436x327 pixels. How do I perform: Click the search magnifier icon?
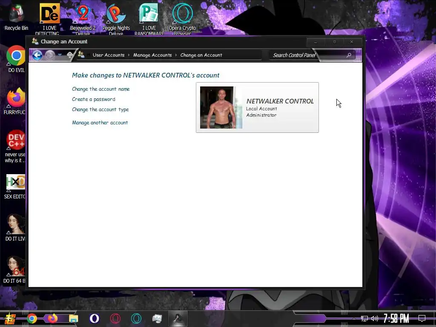coord(349,55)
